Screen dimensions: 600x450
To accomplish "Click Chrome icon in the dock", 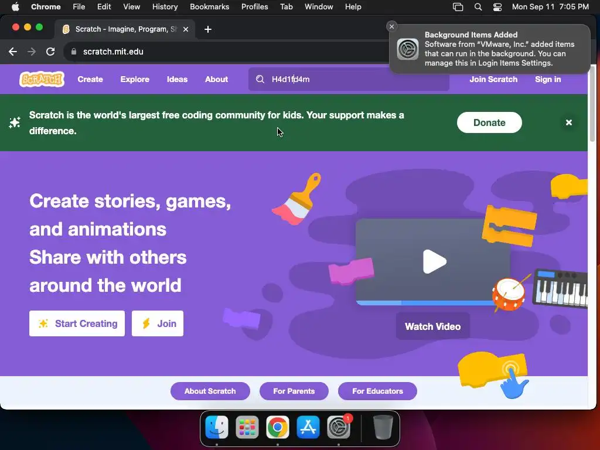I will (278, 427).
